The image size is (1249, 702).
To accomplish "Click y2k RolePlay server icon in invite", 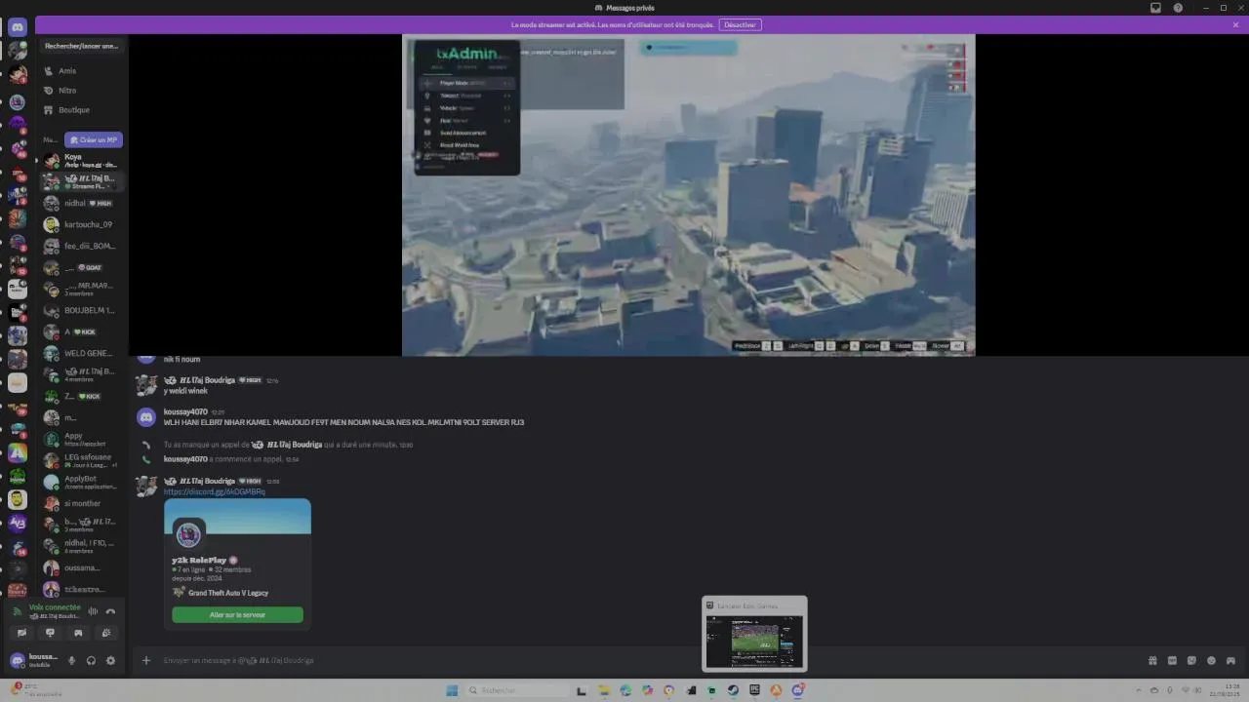I will click(188, 534).
